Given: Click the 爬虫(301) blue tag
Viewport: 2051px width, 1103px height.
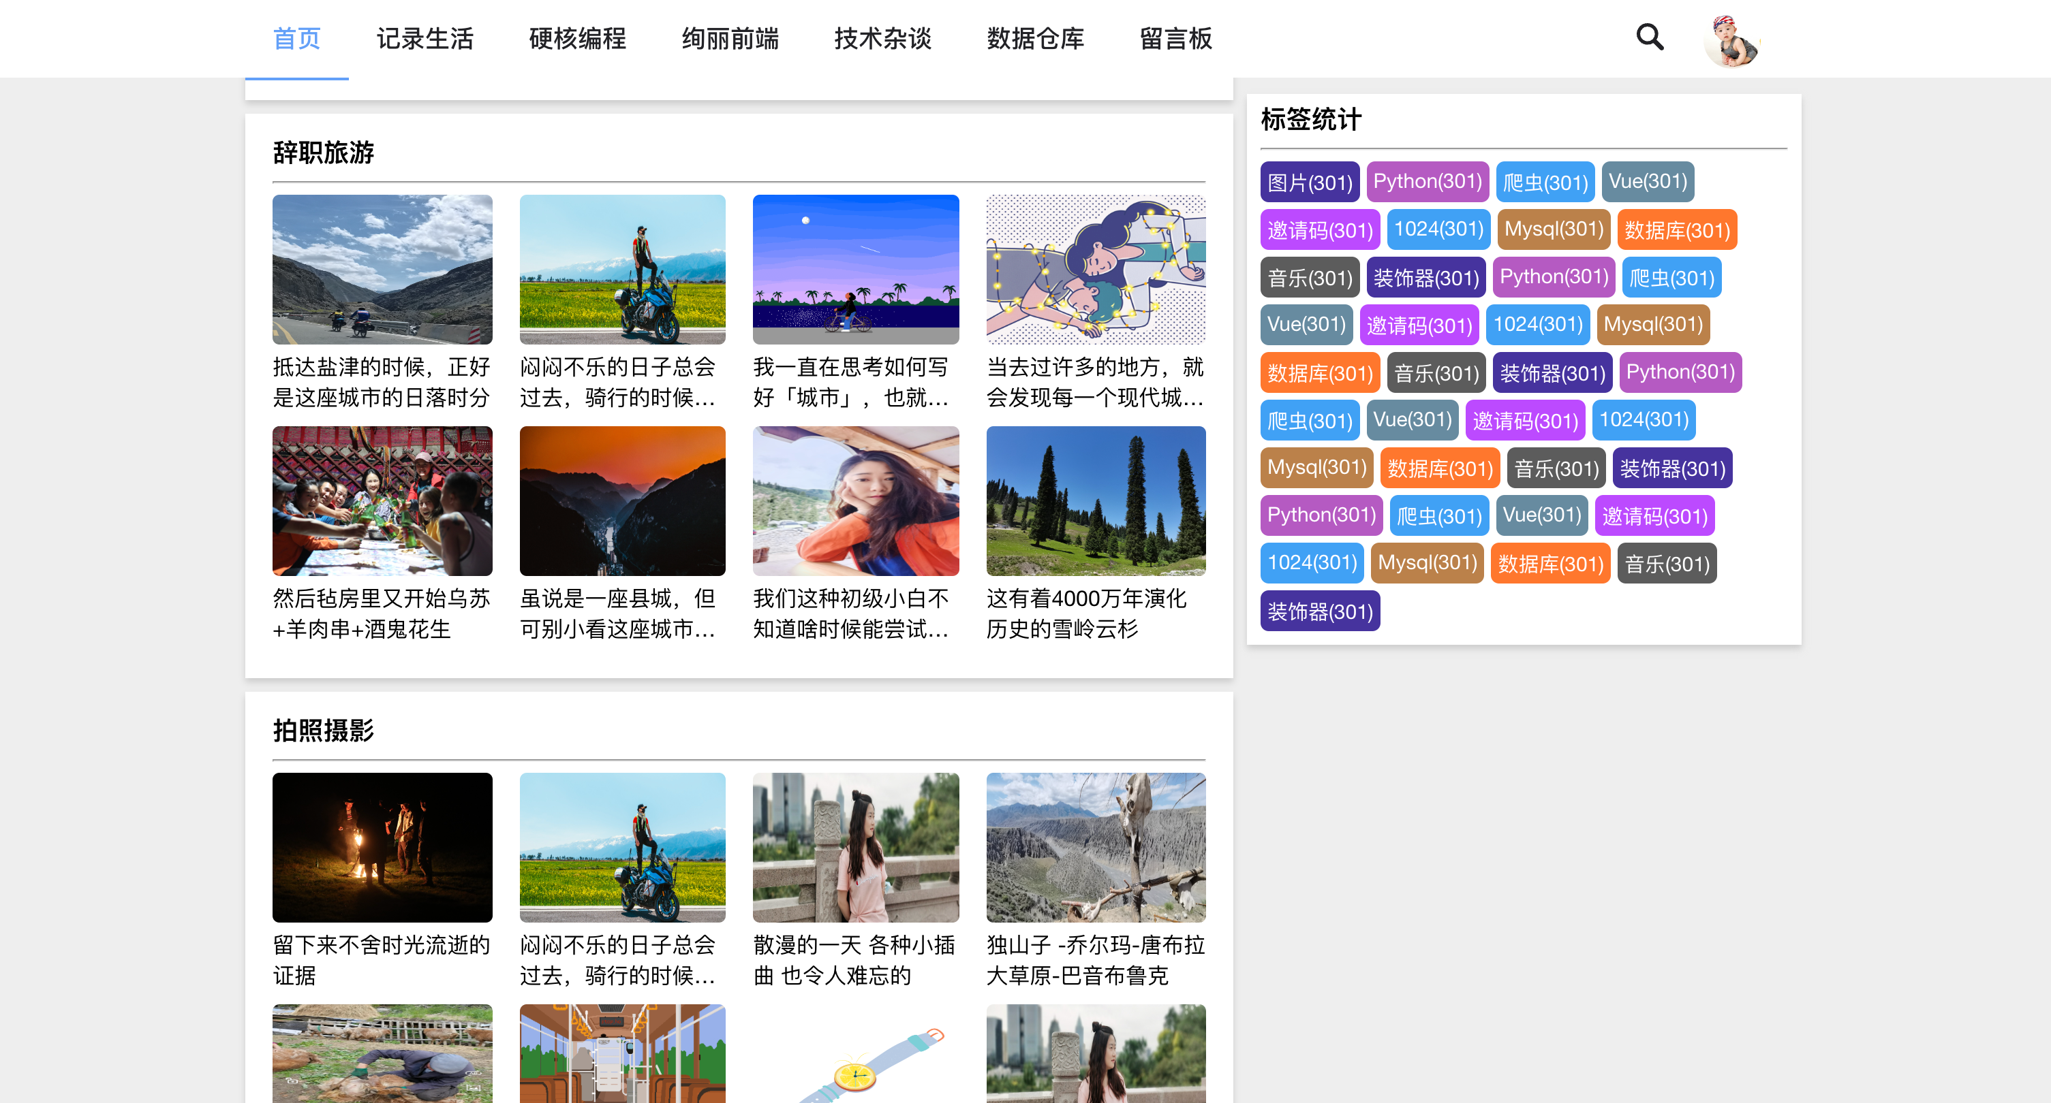Looking at the screenshot, I should [1545, 181].
